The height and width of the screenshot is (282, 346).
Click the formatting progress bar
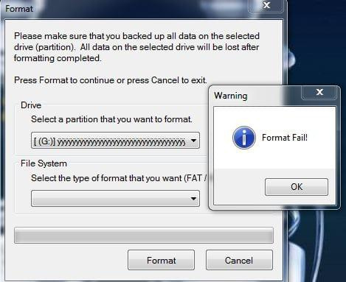[x=144, y=236]
